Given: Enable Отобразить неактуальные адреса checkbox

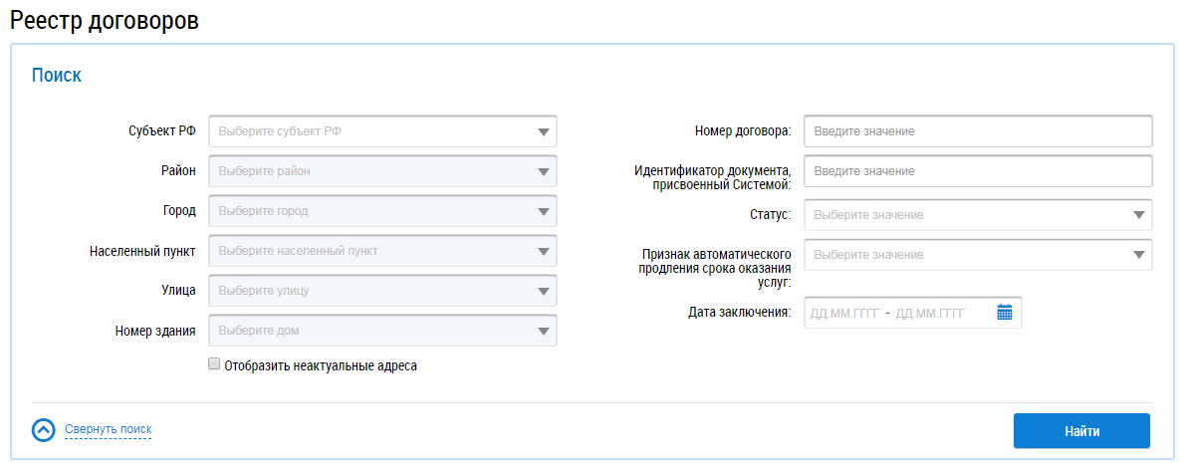Looking at the screenshot, I should (x=214, y=364).
